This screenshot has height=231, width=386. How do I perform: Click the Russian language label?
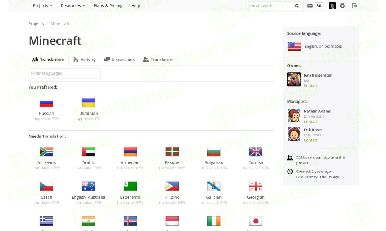pyautogui.click(x=47, y=114)
